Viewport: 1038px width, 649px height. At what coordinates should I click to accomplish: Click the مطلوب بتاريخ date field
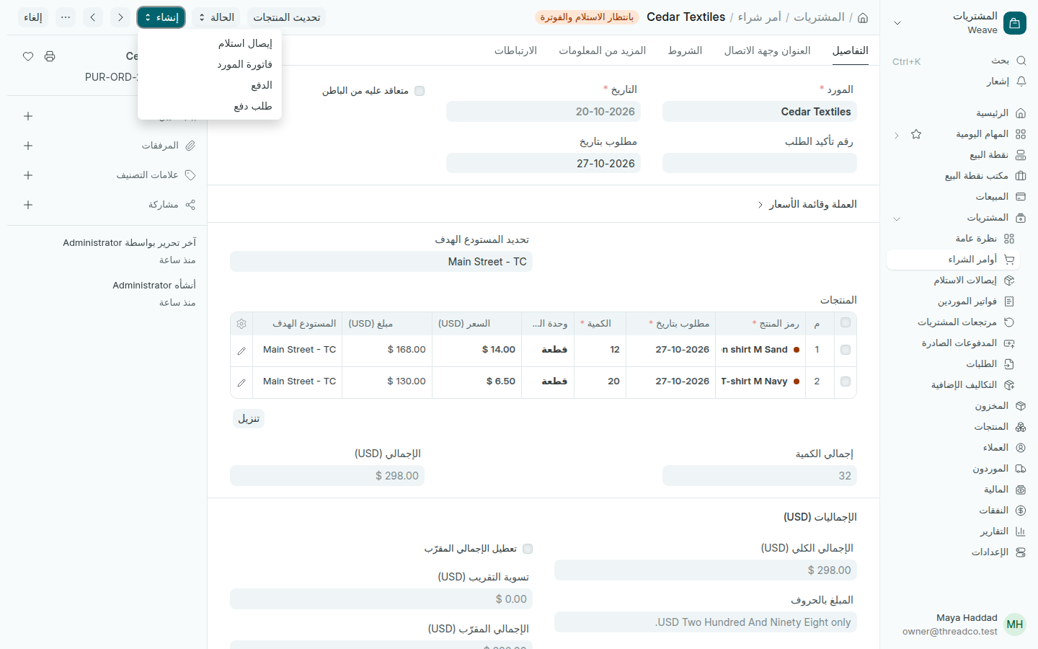click(x=544, y=163)
